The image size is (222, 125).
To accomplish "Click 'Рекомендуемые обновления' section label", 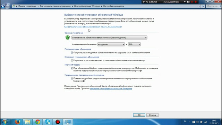I will [x=78, y=49].
